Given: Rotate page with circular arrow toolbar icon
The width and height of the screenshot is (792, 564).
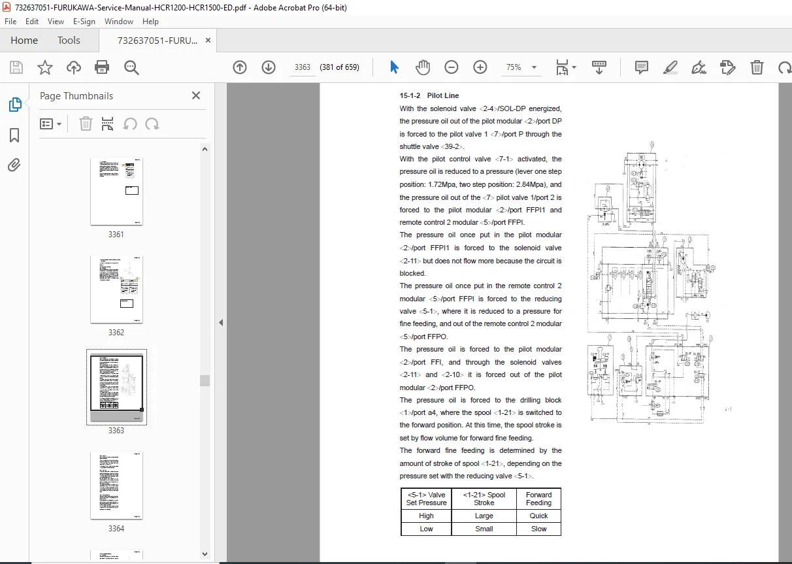Looking at the screenshot, I should pos(784,67).
